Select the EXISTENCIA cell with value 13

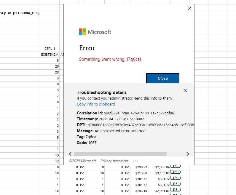50,155
